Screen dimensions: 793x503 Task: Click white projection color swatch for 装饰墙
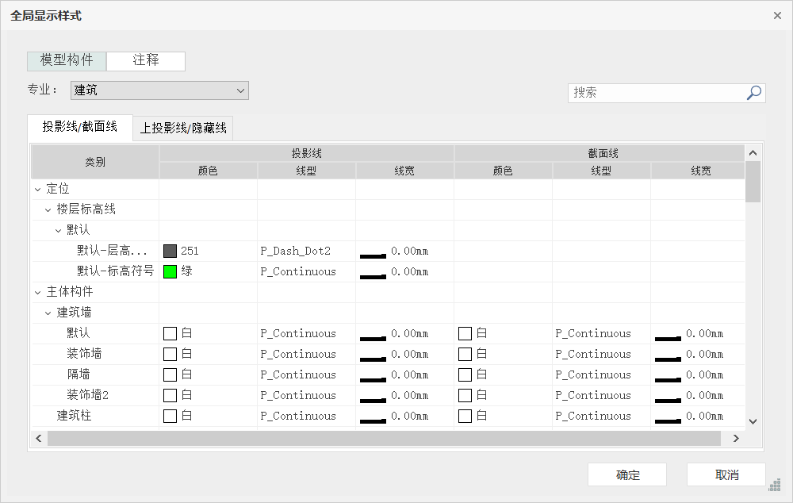(x=170, y=355)
